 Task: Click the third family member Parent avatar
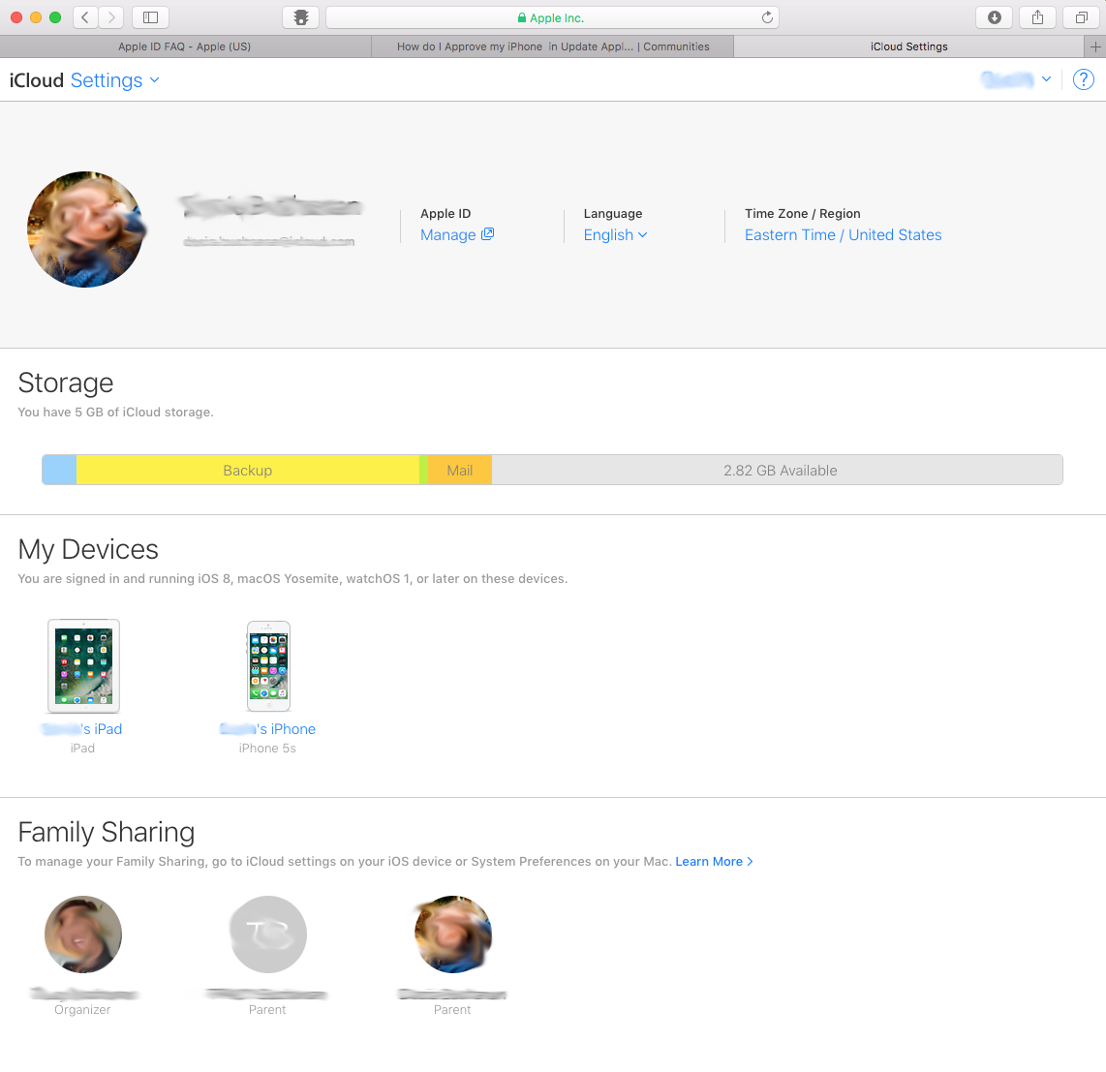(x=453, y=934)
